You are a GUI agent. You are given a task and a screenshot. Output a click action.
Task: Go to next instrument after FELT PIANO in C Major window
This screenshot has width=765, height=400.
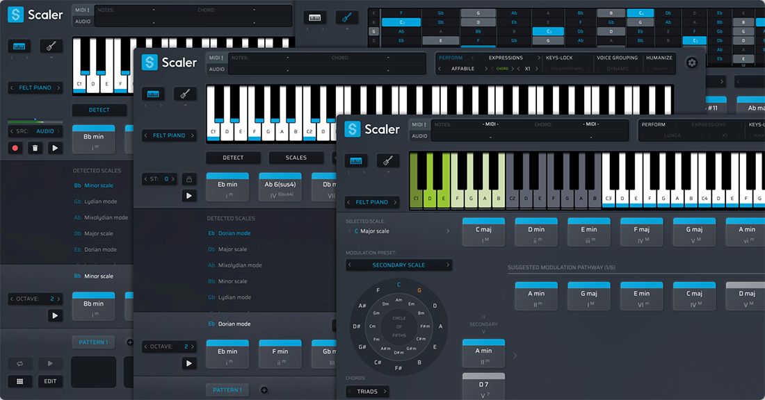pos(395,202)
